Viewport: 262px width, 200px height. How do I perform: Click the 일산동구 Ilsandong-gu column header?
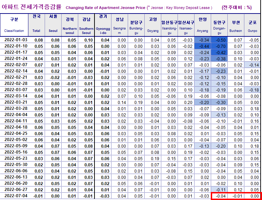[170, 25]
